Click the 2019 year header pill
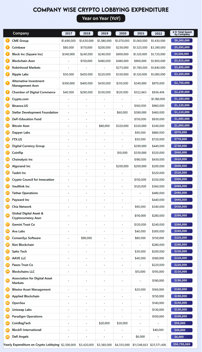Viewport: 202px width, 352px height. 104,33
